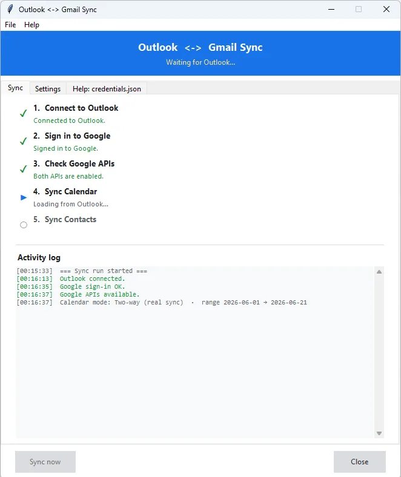The height and width of the screenshot is (477, 401).
Task: Open the Help: credentials.json tab
Action: (107, 89)
